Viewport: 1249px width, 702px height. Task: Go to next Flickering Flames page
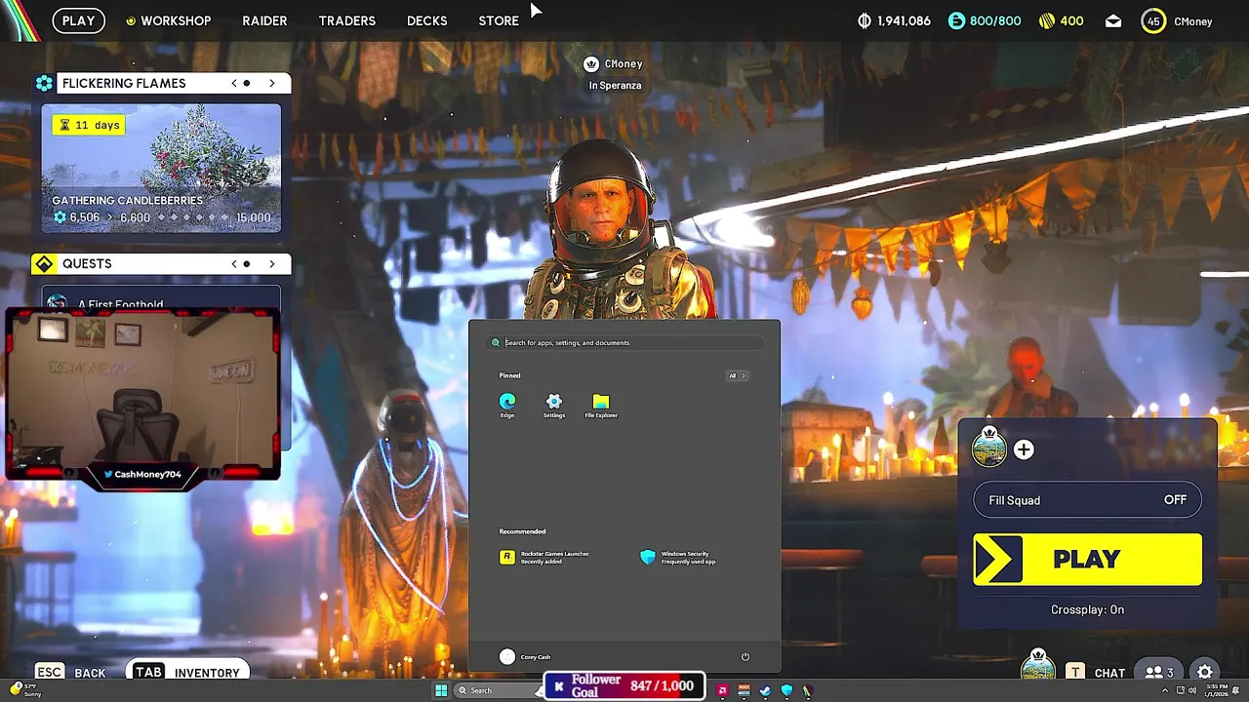[272, 83]
